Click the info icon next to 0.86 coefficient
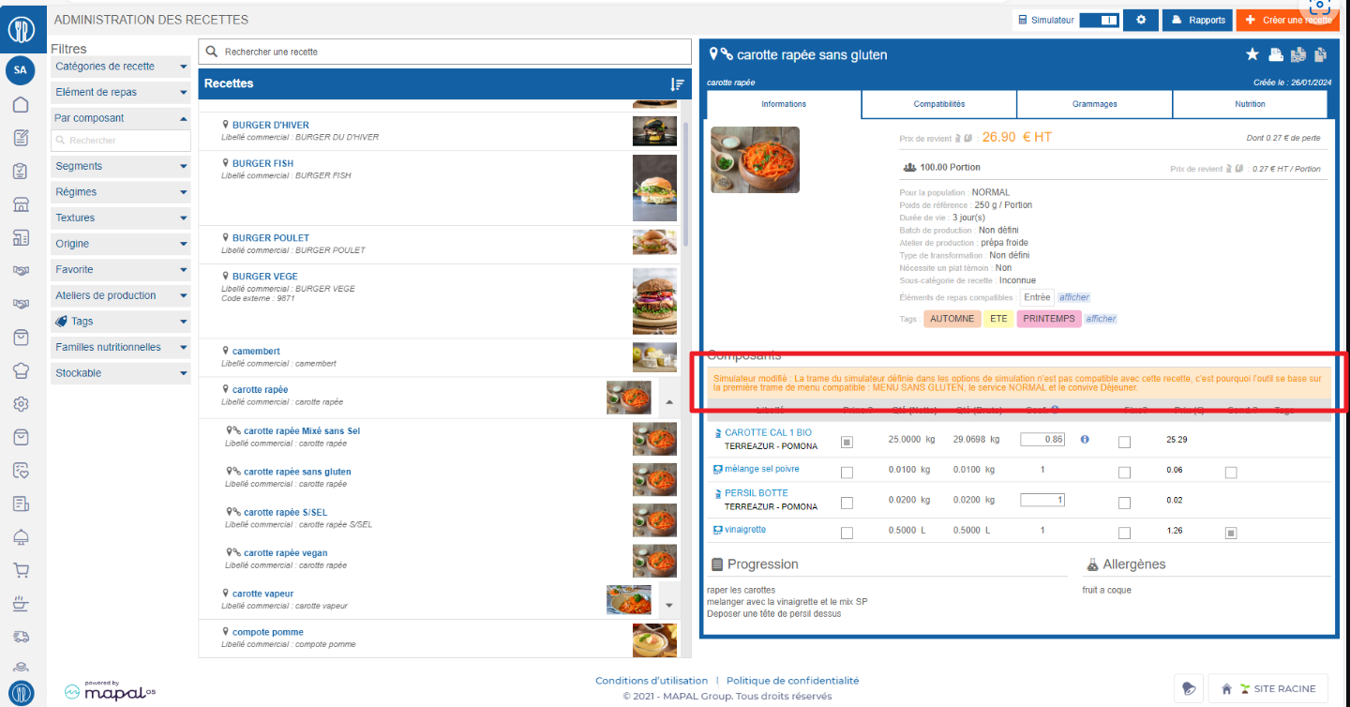 pos(1085,439)
